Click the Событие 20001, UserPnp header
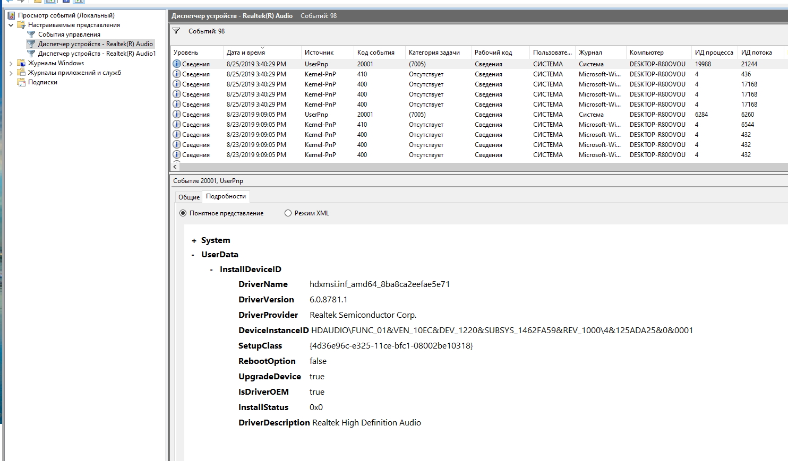Image resolution: width=788 pixels, height=461 pixels. click(208, 181)
